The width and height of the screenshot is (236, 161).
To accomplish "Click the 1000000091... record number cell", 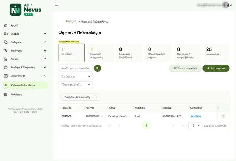I will (94, 116).
